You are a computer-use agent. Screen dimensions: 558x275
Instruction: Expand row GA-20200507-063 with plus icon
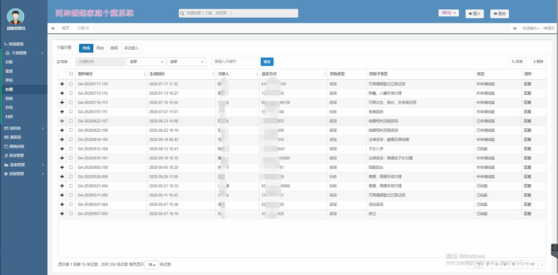[62, 214]
